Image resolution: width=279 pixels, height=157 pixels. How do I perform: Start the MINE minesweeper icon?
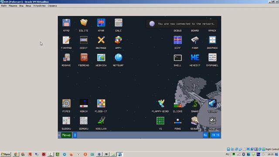(212, 121)
